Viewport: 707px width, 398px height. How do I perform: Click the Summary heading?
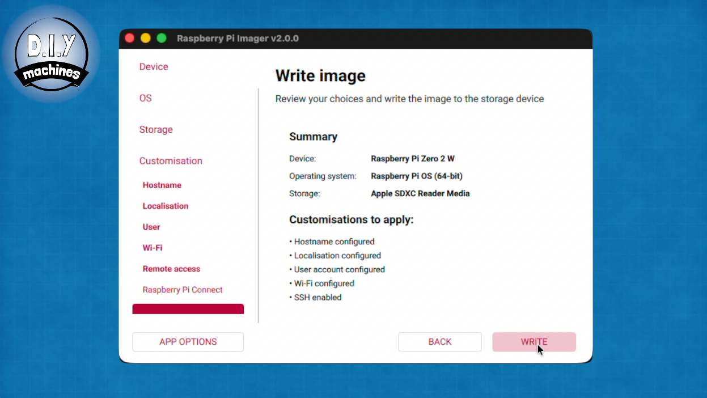click(x=313, y=137)
